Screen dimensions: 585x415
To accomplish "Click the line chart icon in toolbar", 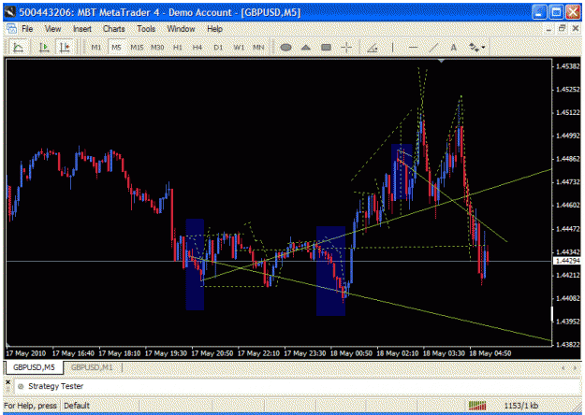I will pyautogui.click(x=18, y=48).
